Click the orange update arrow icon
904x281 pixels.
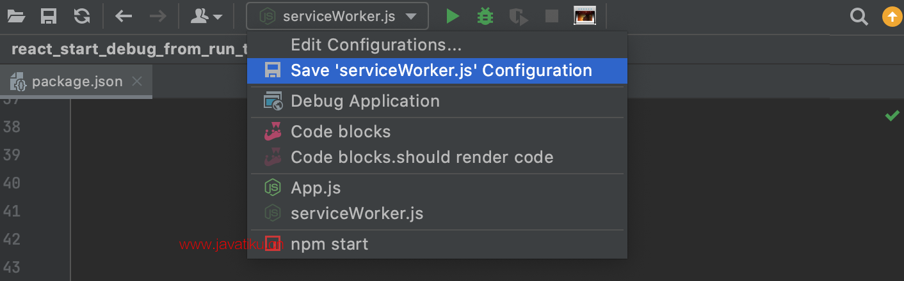pyautogui.click(x=891, y=17)
